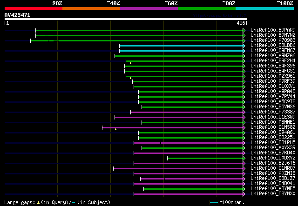298x206 pixels.
Task: Open hit UniRef100_Q8LBB6
Action: [x=273, y=46]
